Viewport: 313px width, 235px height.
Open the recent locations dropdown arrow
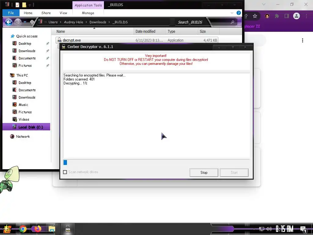[x=25, y=22]
